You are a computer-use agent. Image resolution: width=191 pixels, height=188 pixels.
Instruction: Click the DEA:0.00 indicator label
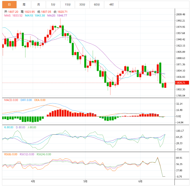click(x=40, y=100)
